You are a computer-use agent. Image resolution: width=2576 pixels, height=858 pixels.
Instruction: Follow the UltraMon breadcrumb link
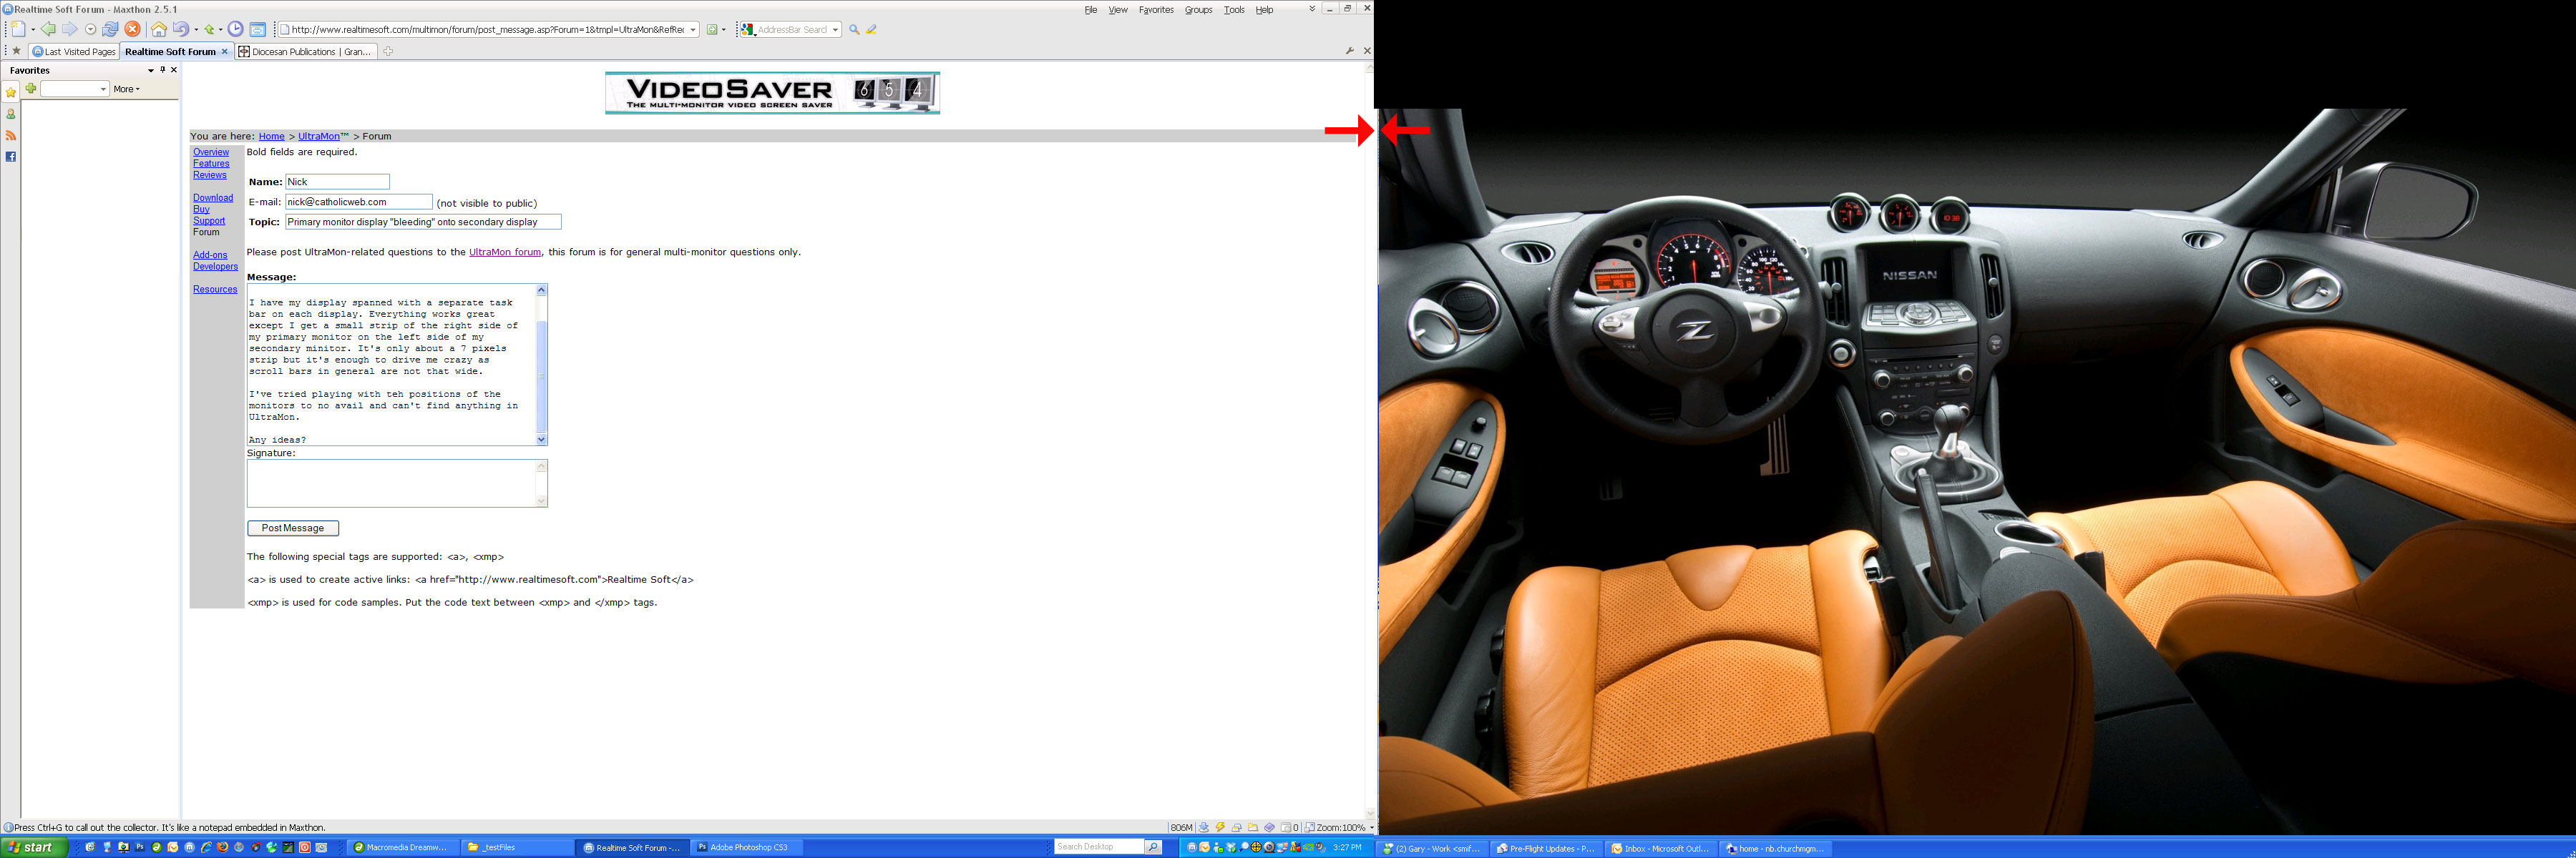[319, 136]
